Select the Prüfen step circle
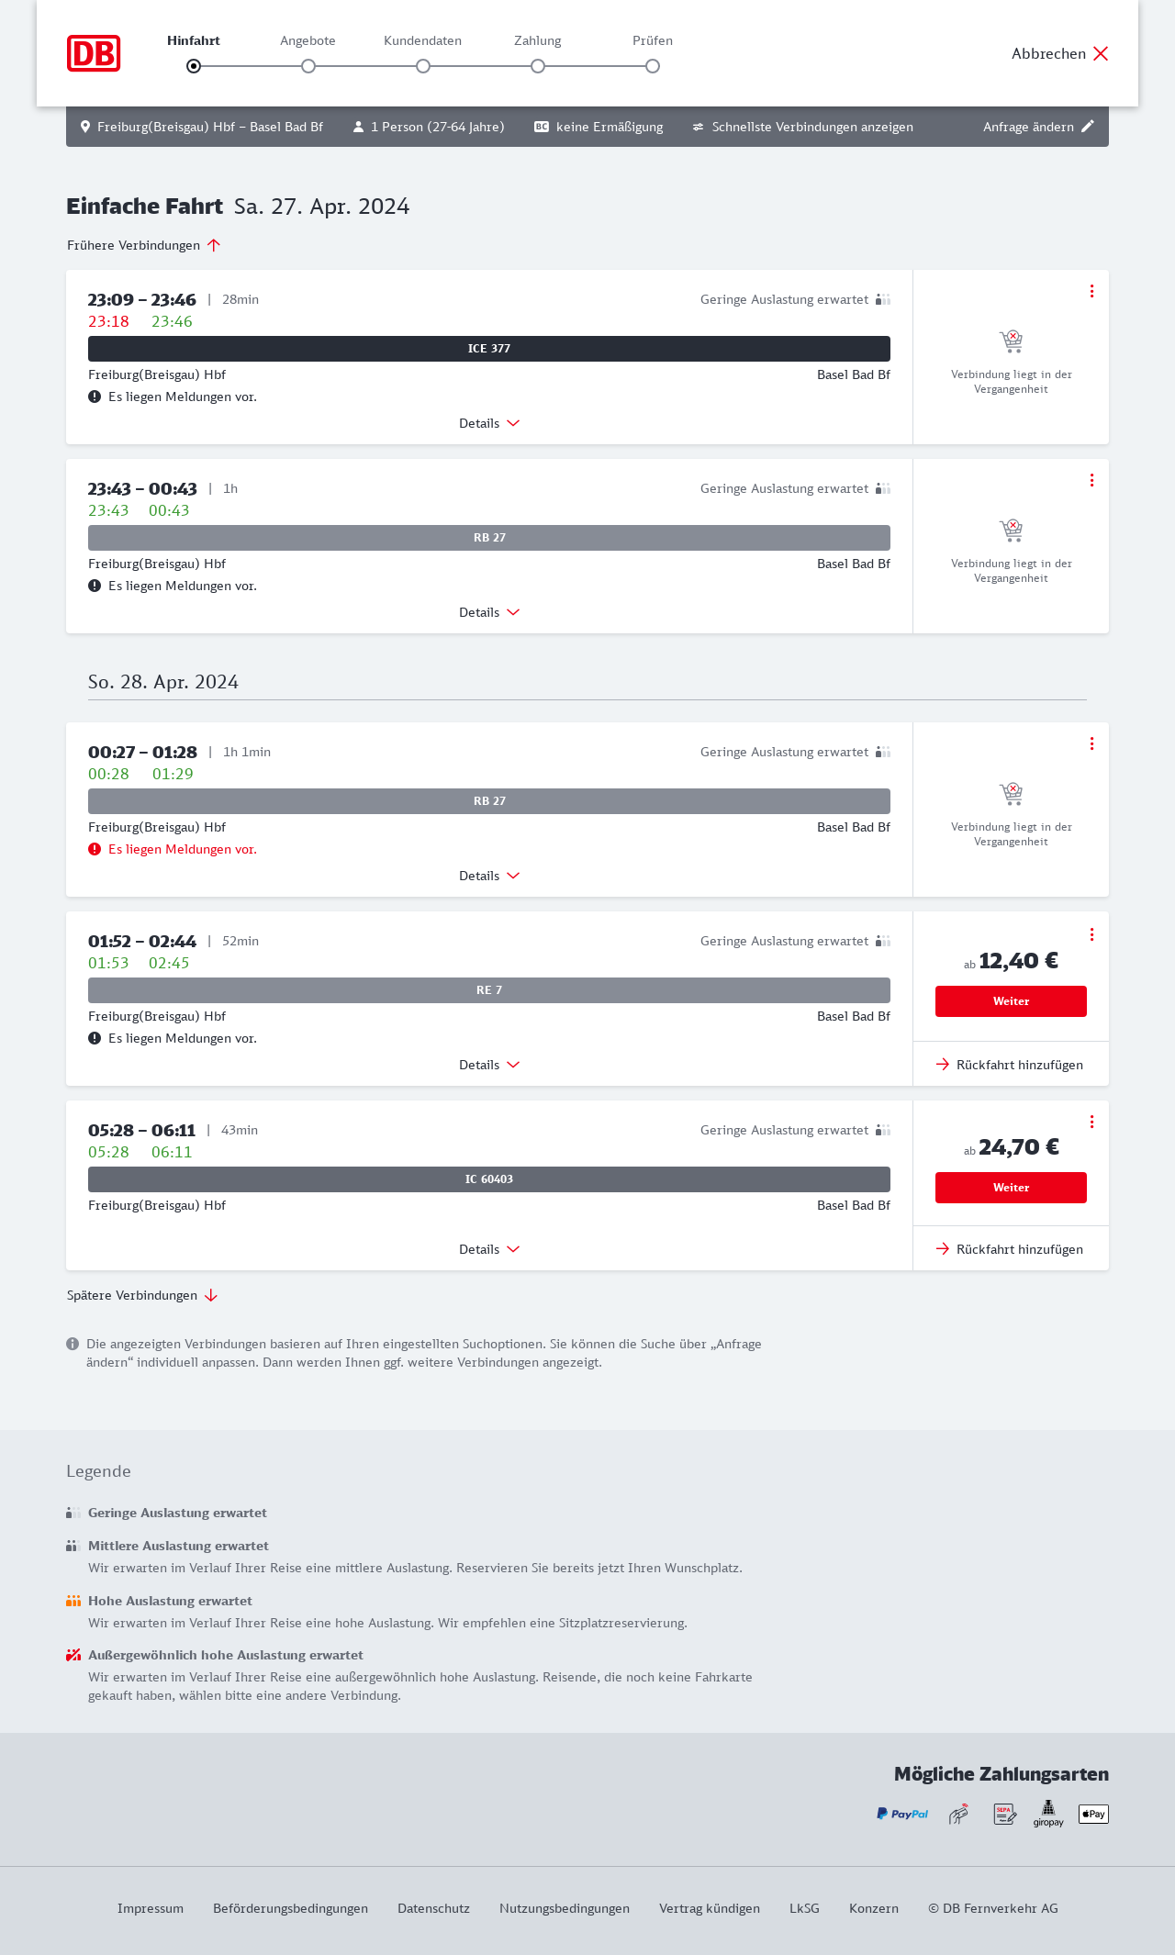The width and height of the screenshot is (1175, 1955). pos(653,66)
